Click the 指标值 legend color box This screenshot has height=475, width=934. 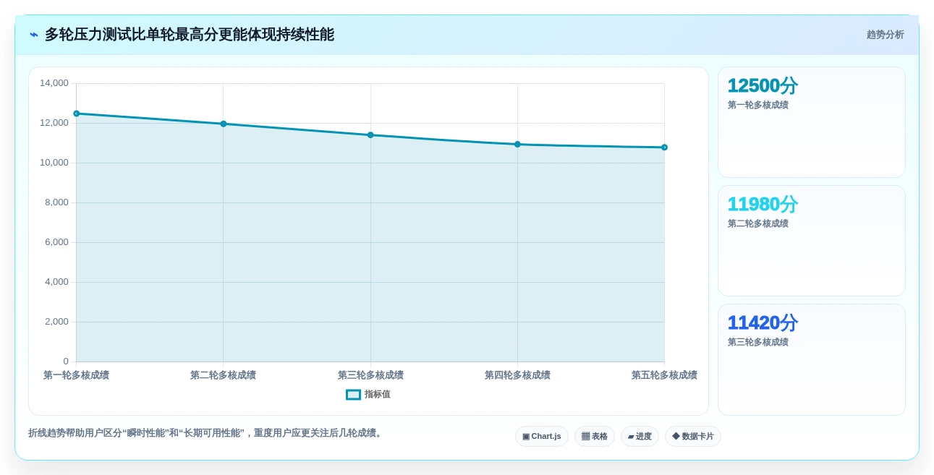(353, 395)
